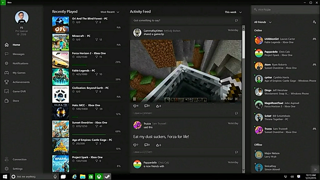The height and width of the screenshot is (180, 320).
Task: Pause the Minecraft gameclip video
Action: tap(135, 99)
